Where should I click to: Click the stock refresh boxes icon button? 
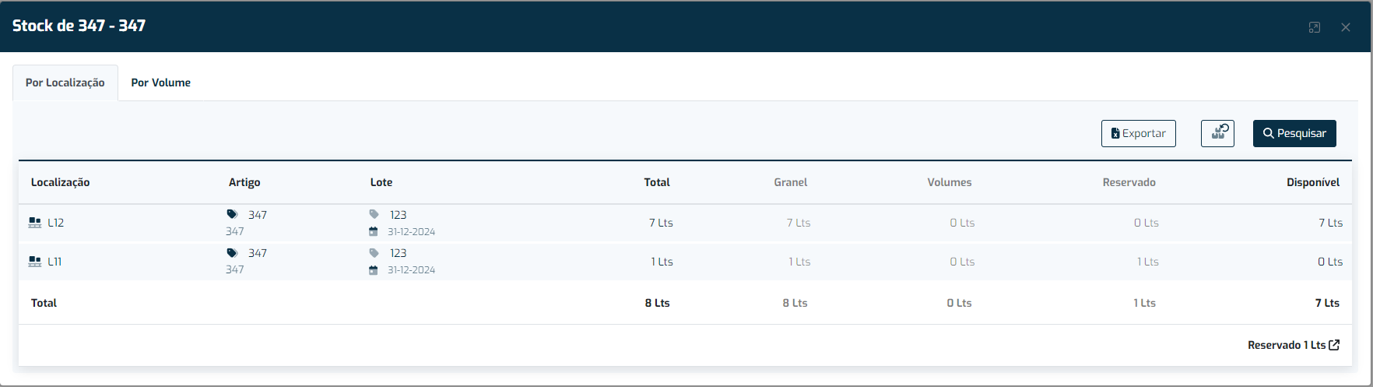(1217, 133)
